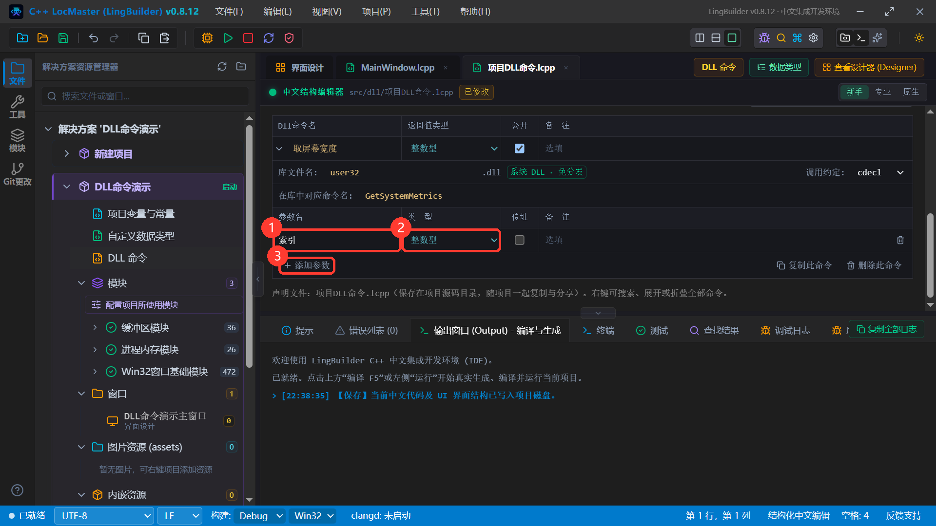Click the 添加参数 button
Screen dimensions: 936x526
[307, 265]
